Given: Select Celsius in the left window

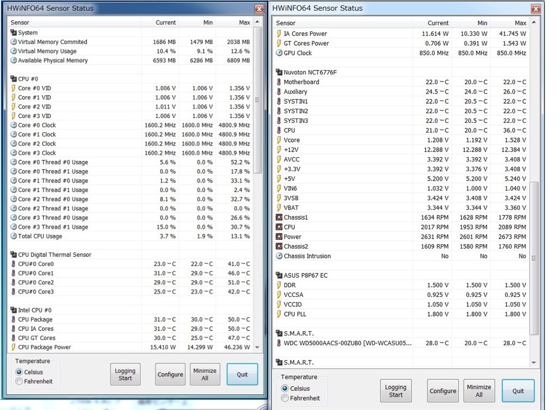Looking at the screenshot, I should click(20, 372).
